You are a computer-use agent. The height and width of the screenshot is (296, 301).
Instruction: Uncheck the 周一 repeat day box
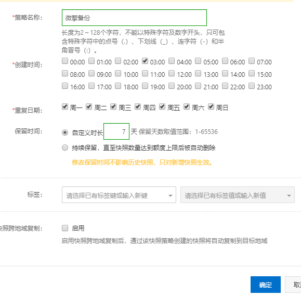tap(65, 106)
